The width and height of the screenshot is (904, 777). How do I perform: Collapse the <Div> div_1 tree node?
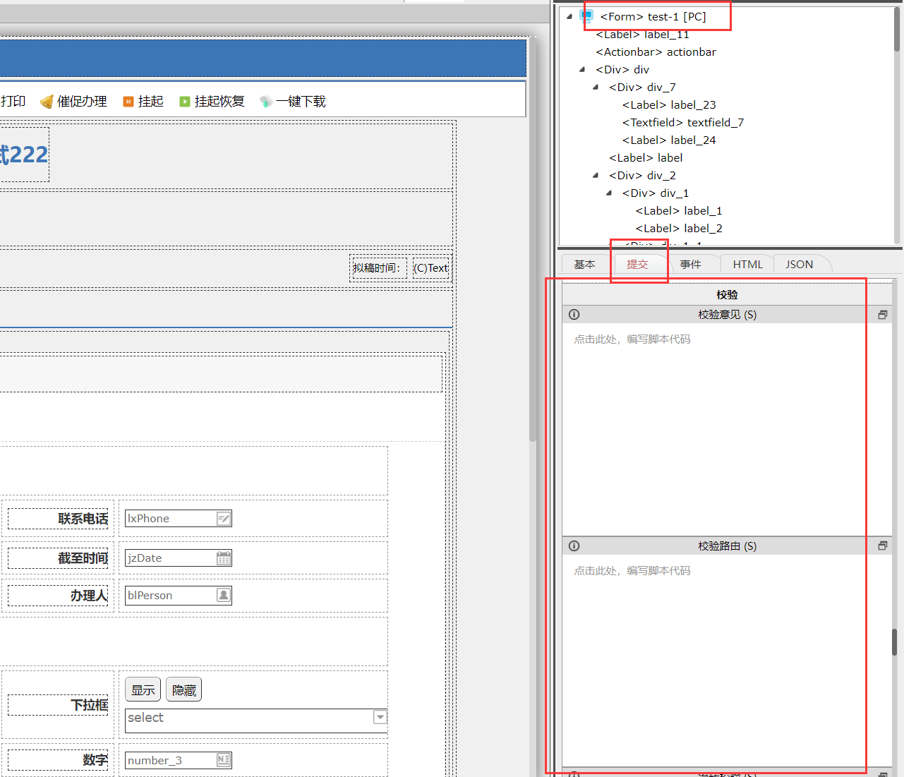pyautogui.click(x=609, y=193)
